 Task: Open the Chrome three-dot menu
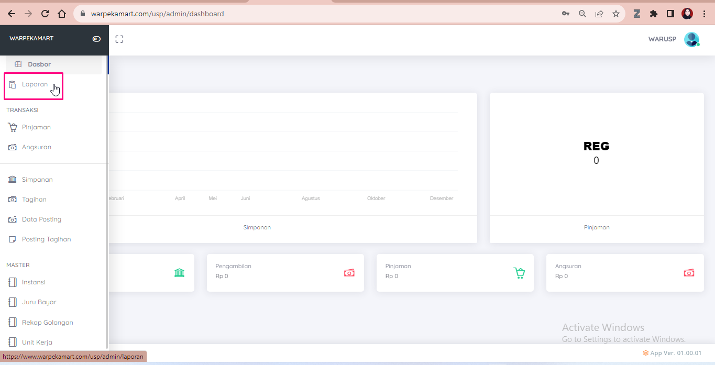pos(704,14)
